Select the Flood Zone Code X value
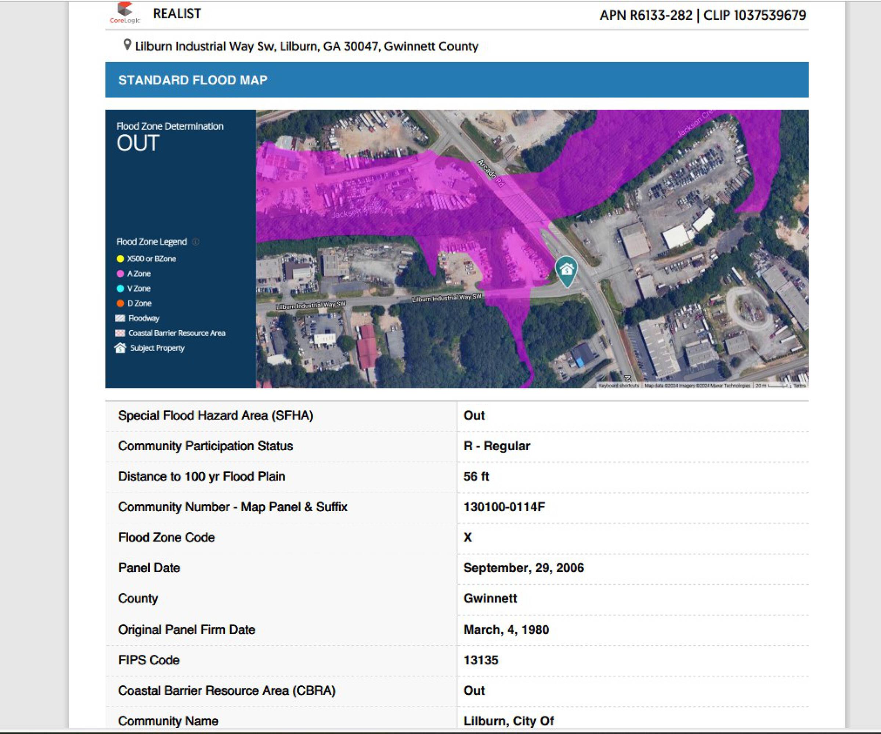The width and height of the screenshot is (881, 734). click(467, 537)
